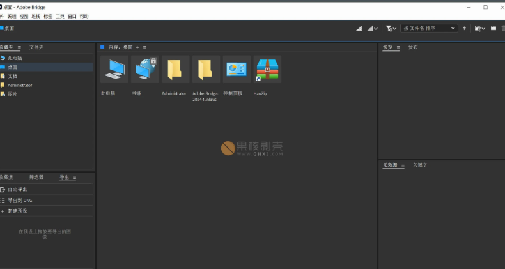Open the content panel options menu icon
Image resolution: width=505 pixels, height=269 pixels.
[144, 47]
